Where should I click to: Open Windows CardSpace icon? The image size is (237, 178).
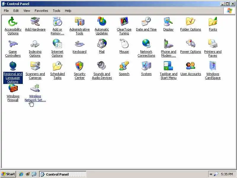pos(213,66)
